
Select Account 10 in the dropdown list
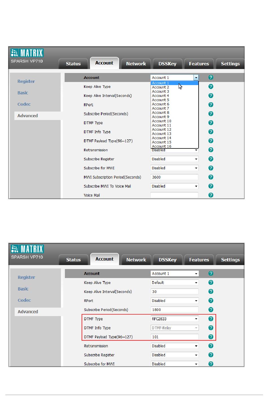(175, 121)
